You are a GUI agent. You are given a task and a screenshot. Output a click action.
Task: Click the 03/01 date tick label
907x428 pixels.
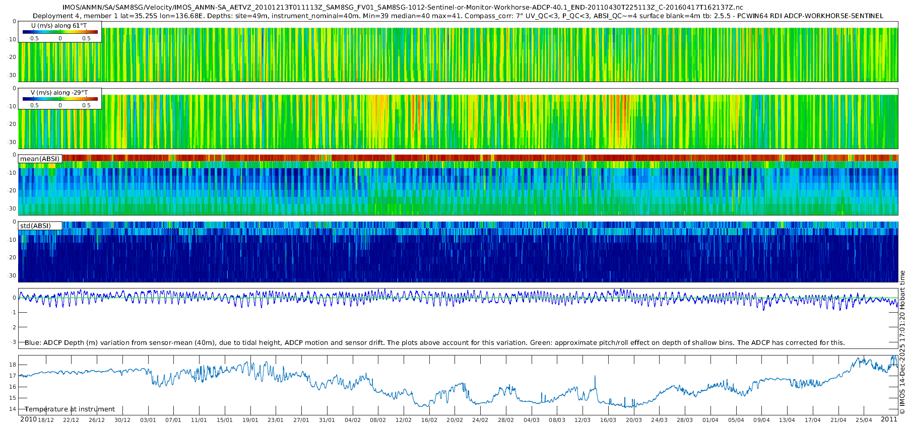pos(148,420)
